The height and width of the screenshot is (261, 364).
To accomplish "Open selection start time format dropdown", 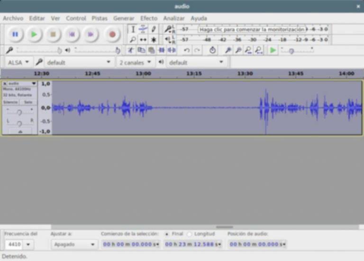I will click(158, 244).
